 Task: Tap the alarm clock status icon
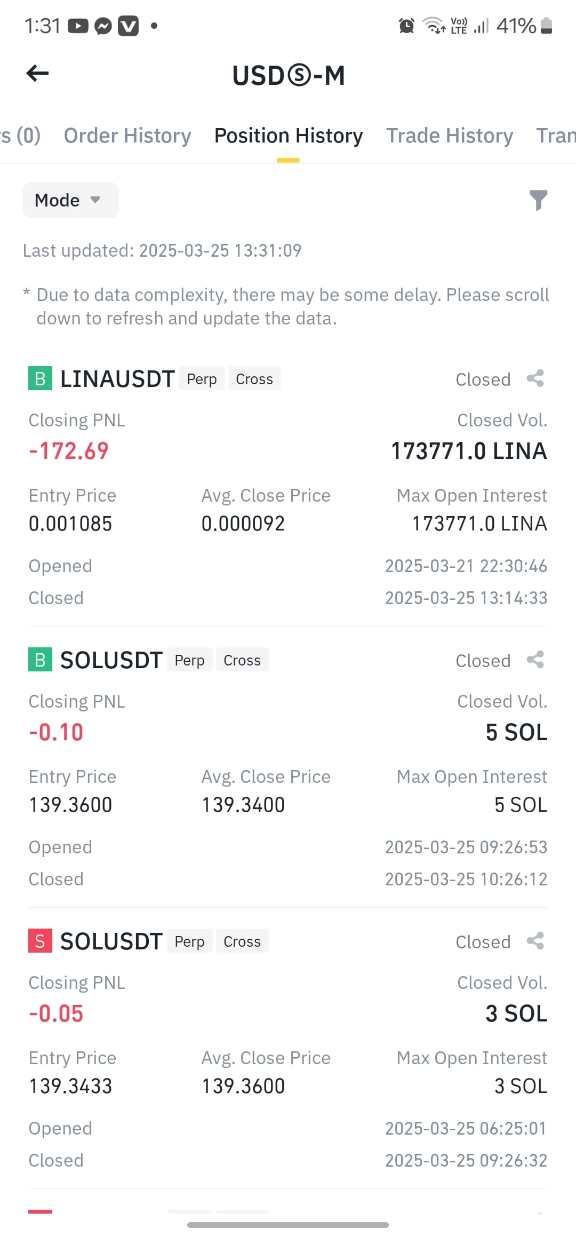(x=406, y=26)
